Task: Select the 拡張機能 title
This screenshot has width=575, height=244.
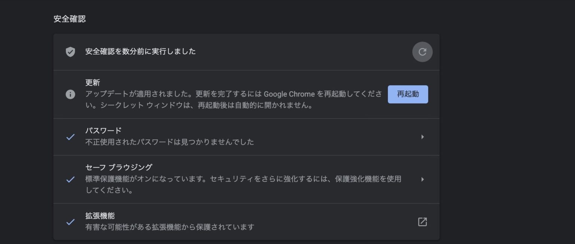Action: tap(100, 216)
